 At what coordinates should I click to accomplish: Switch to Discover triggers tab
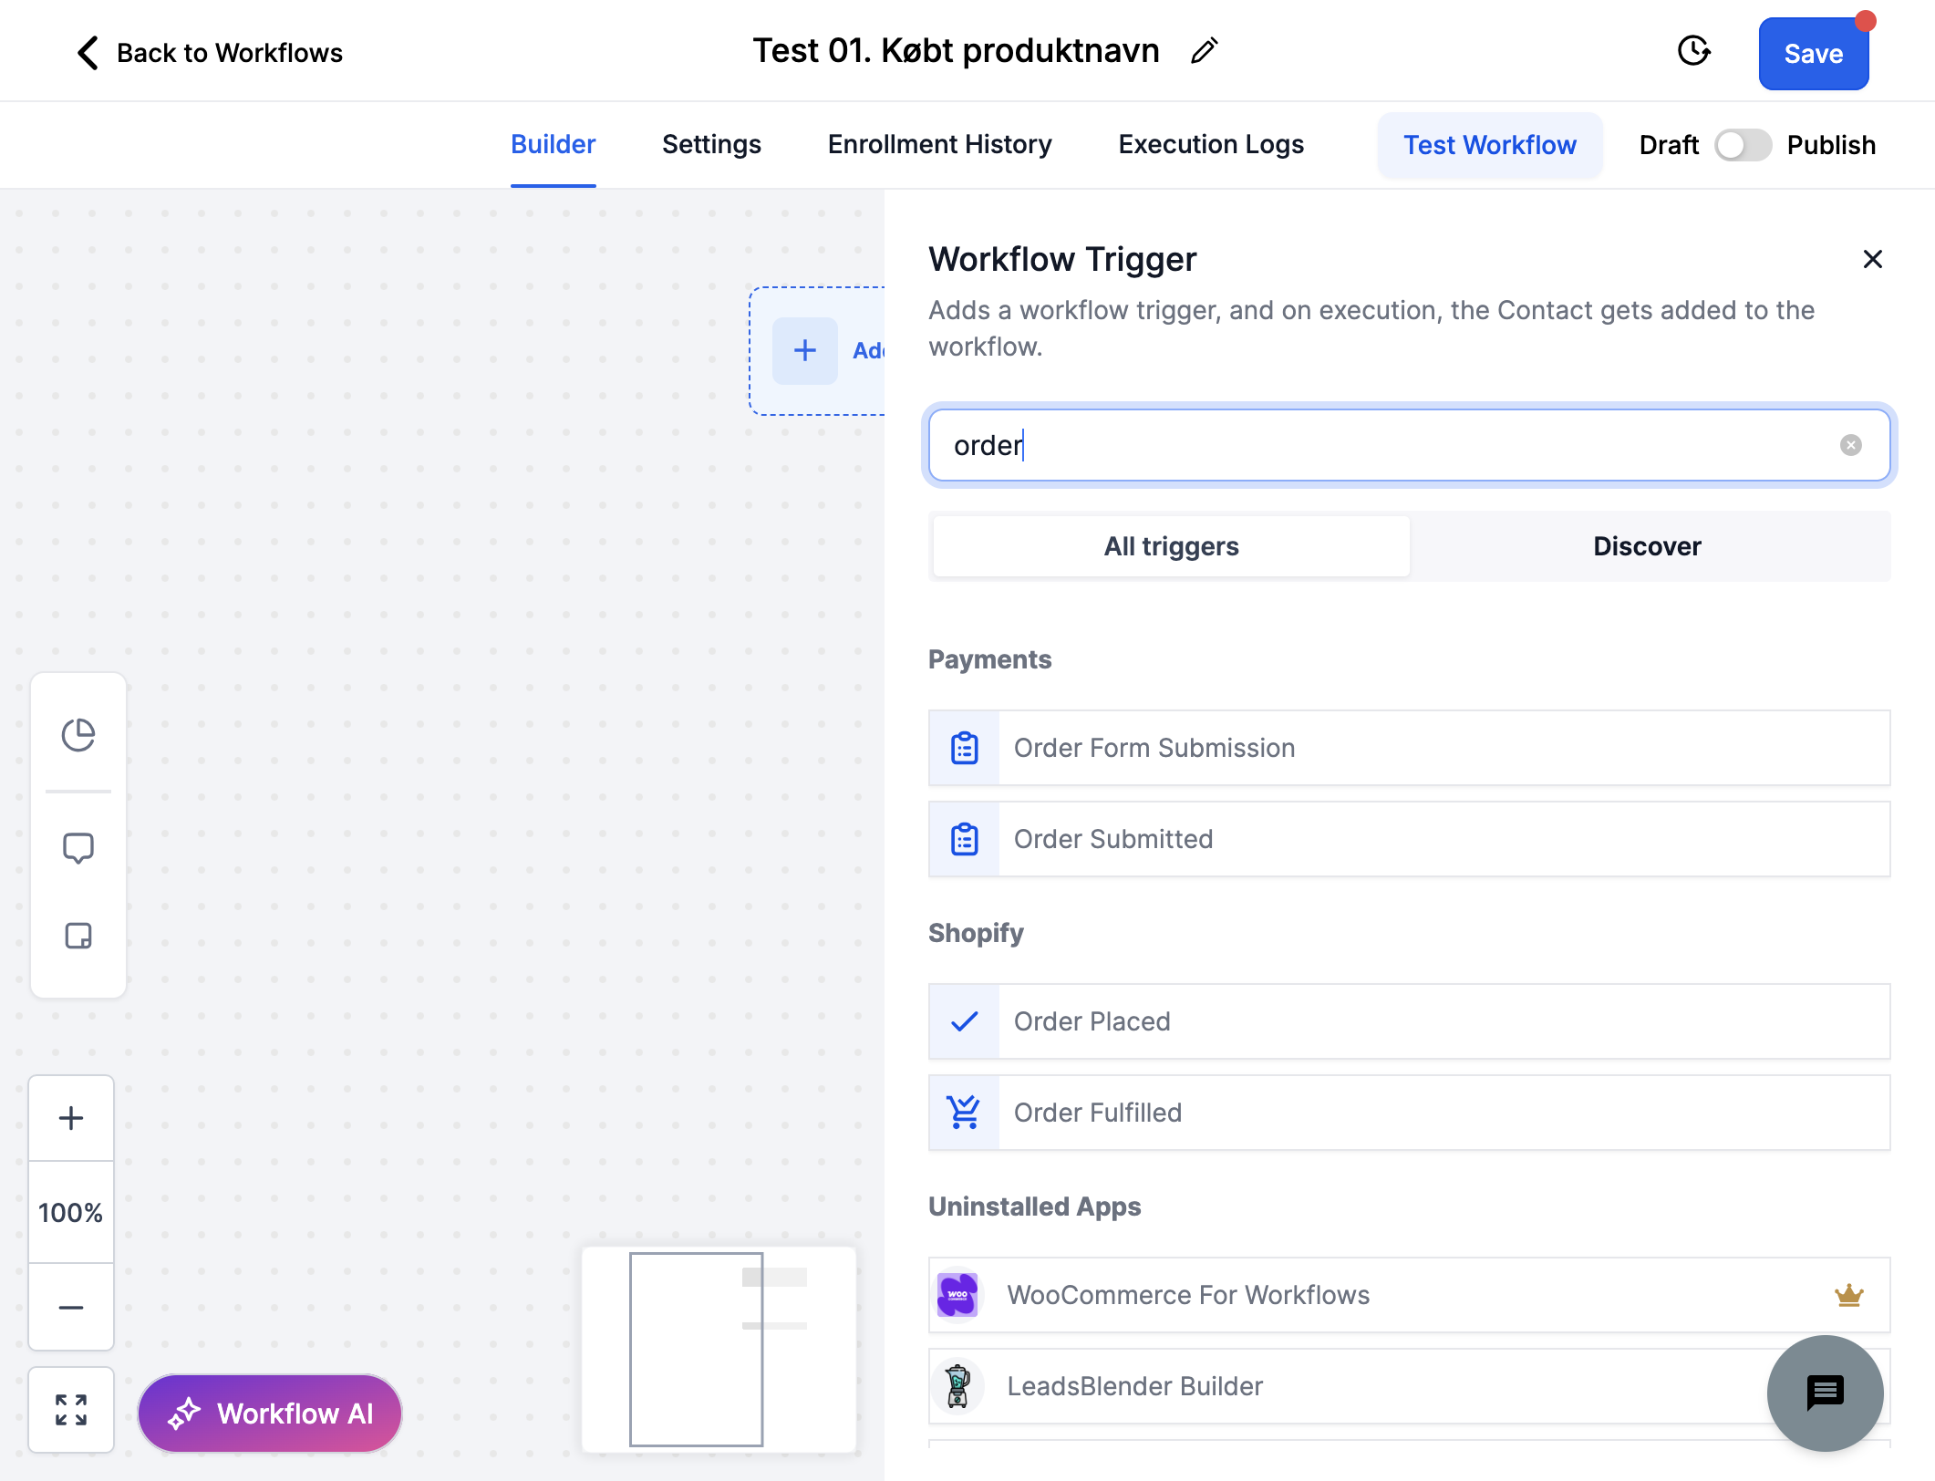[x=1647, y=546]
